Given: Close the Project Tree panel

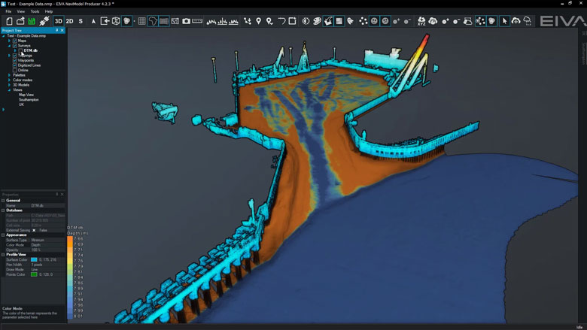Looking at the screenshot, I should 63,30.
